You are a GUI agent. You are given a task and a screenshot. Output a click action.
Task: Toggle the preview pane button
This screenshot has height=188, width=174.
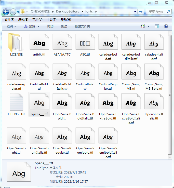157,26
